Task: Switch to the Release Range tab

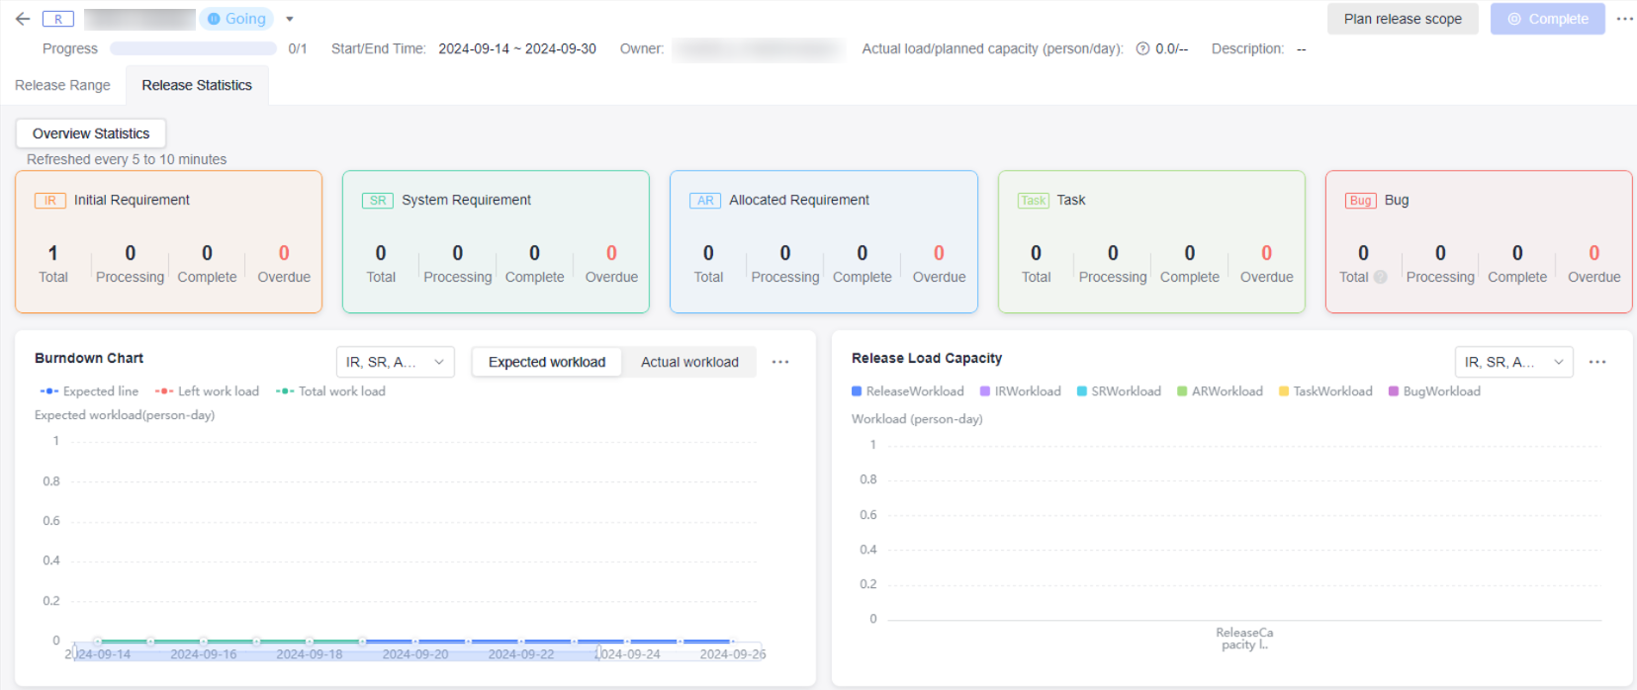Action: (x=62, y=85)
